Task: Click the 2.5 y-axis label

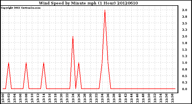Action: pyautogui.click(x=184, y=23)
